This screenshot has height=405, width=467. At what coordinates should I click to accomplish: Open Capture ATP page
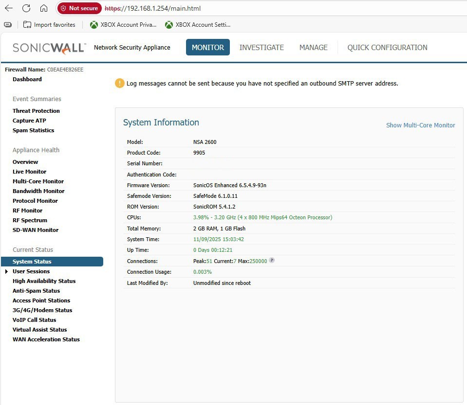click(x=29, y=121)
